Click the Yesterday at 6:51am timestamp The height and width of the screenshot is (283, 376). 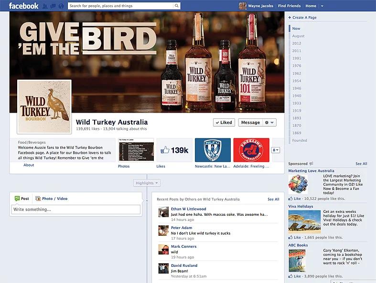(189, 276)
